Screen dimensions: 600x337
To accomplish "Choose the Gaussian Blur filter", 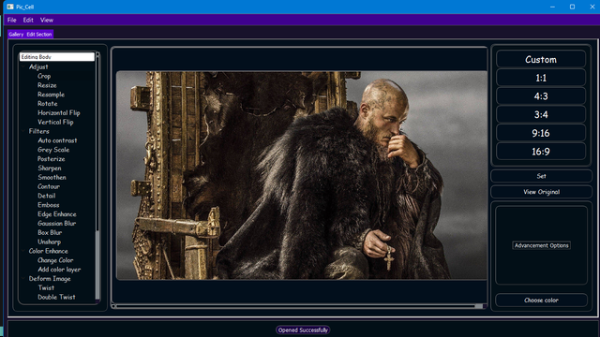I will (56, 223).
